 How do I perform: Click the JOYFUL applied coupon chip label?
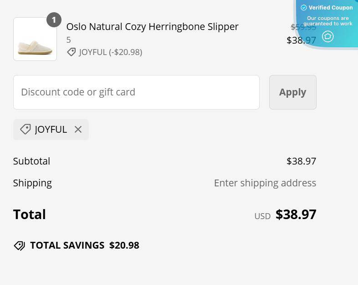[x=51, y=130]
